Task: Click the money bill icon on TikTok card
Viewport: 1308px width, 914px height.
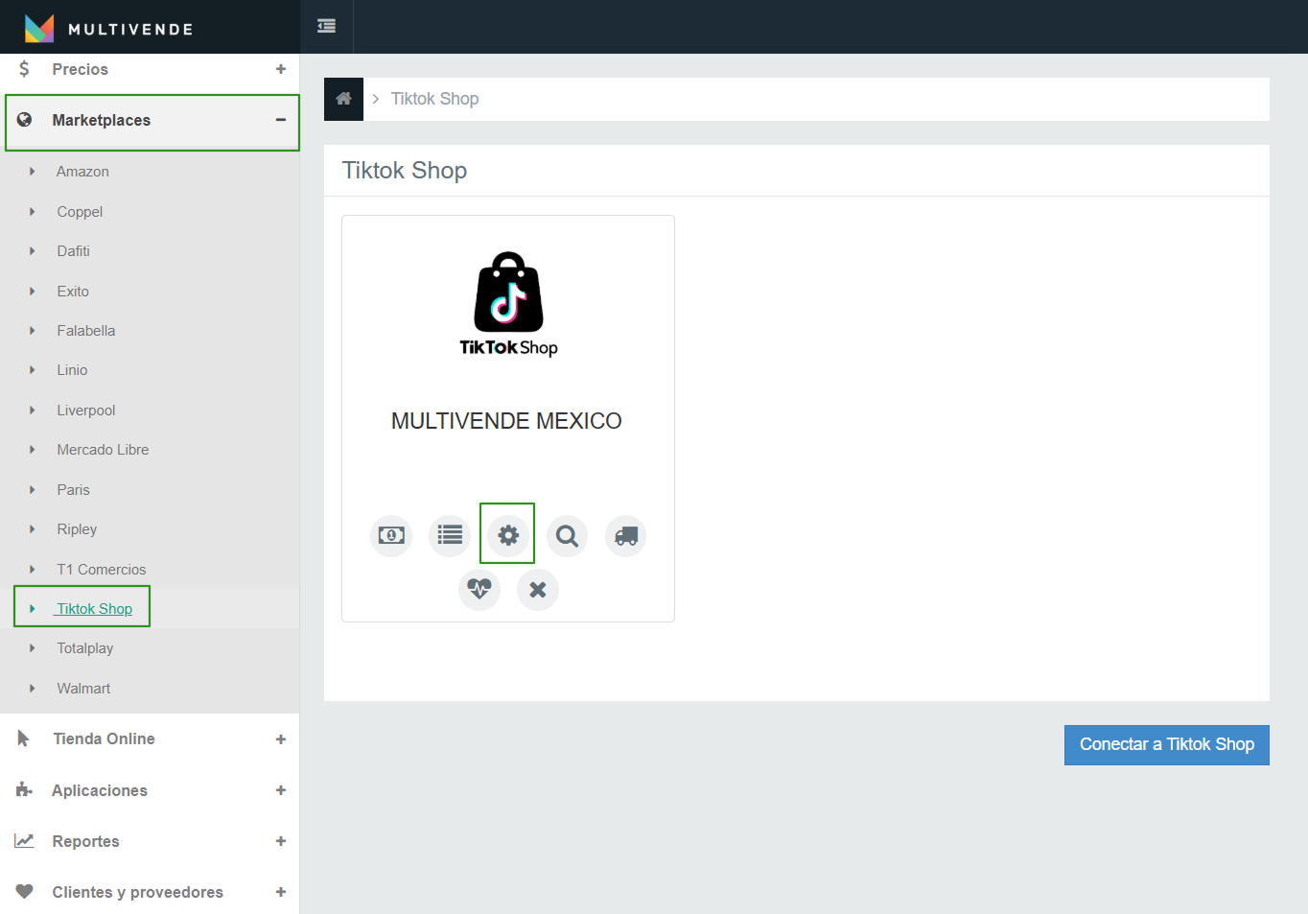Action: (x=391, y=535)
